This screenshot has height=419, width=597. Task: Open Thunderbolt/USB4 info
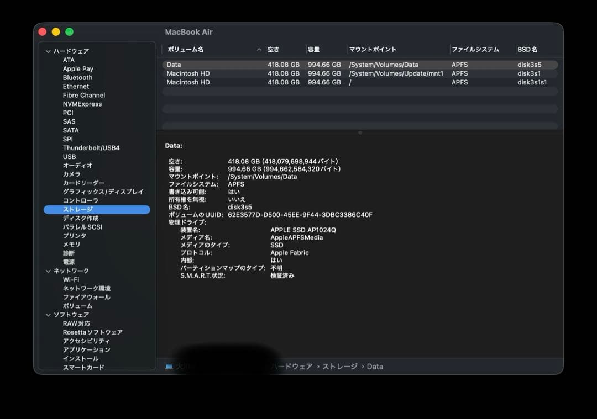point(91,147)
